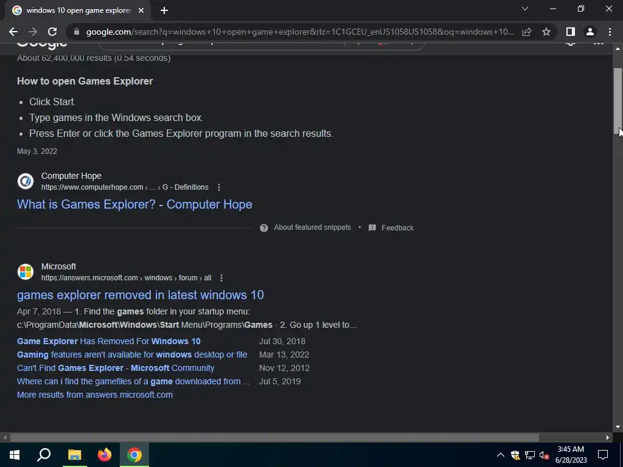Screen dimensions: 623x467
Task: Open 'What is Games Explorer? - Computer Hope'
Action: pyautogui.click(x=134, y=204)
